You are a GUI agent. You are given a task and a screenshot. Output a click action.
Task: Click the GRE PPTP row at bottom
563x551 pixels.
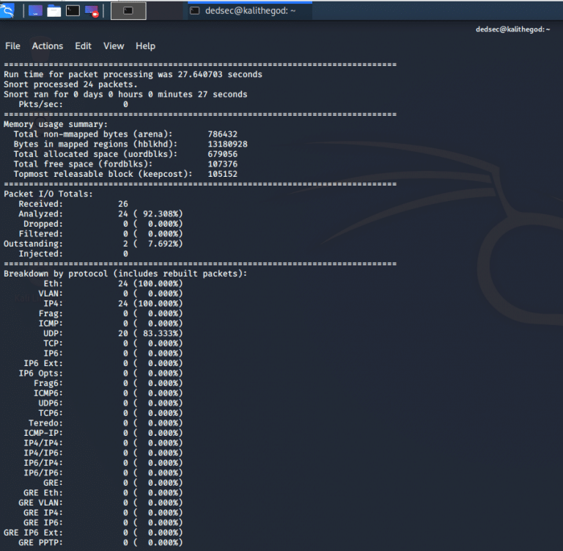coord(95,542)
